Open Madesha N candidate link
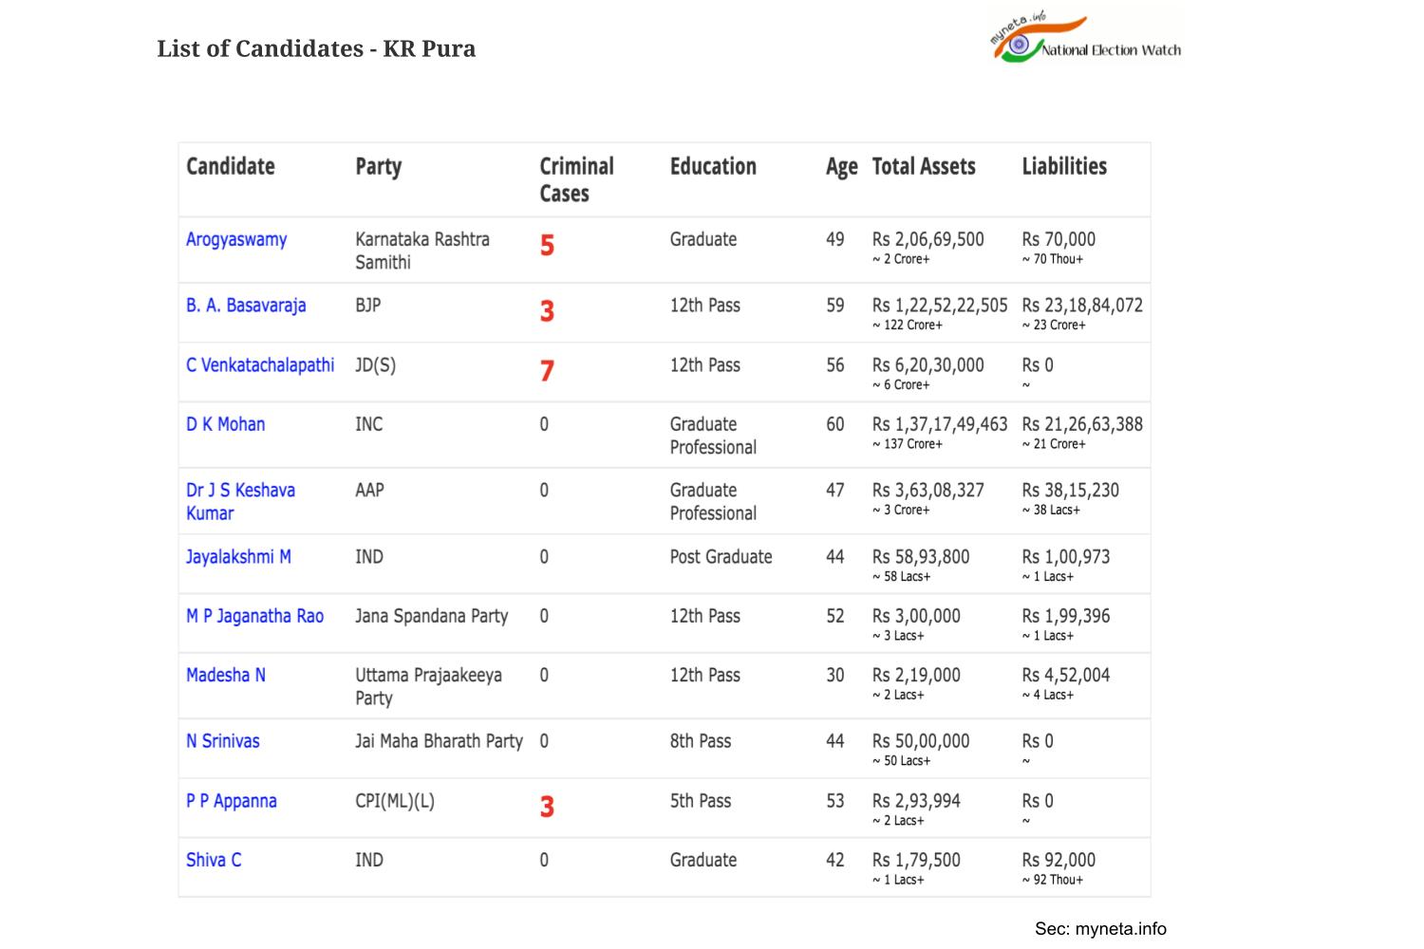Image resolution: width=1424 pixels, height=949 pixels. pyautogui.click(x=226, y=676)
